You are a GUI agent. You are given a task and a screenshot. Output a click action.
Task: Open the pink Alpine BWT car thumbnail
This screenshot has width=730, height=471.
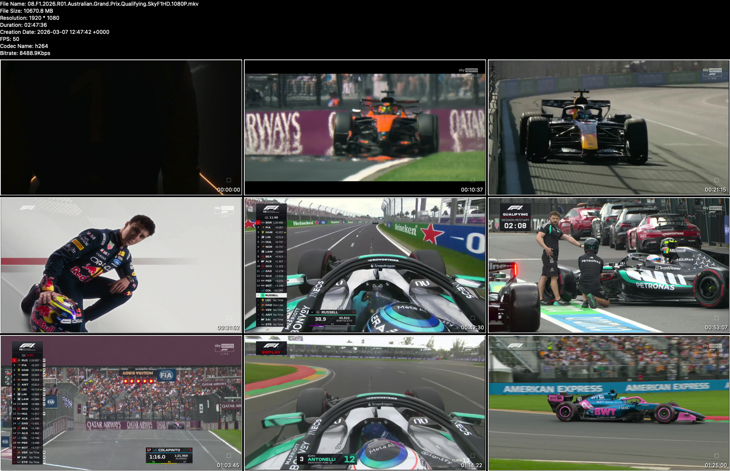(x=608, y=403)
